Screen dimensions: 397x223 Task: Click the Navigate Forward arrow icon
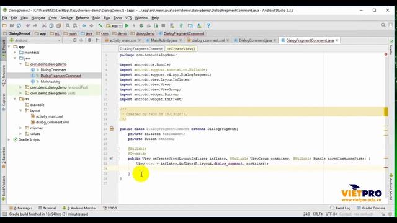91,25
